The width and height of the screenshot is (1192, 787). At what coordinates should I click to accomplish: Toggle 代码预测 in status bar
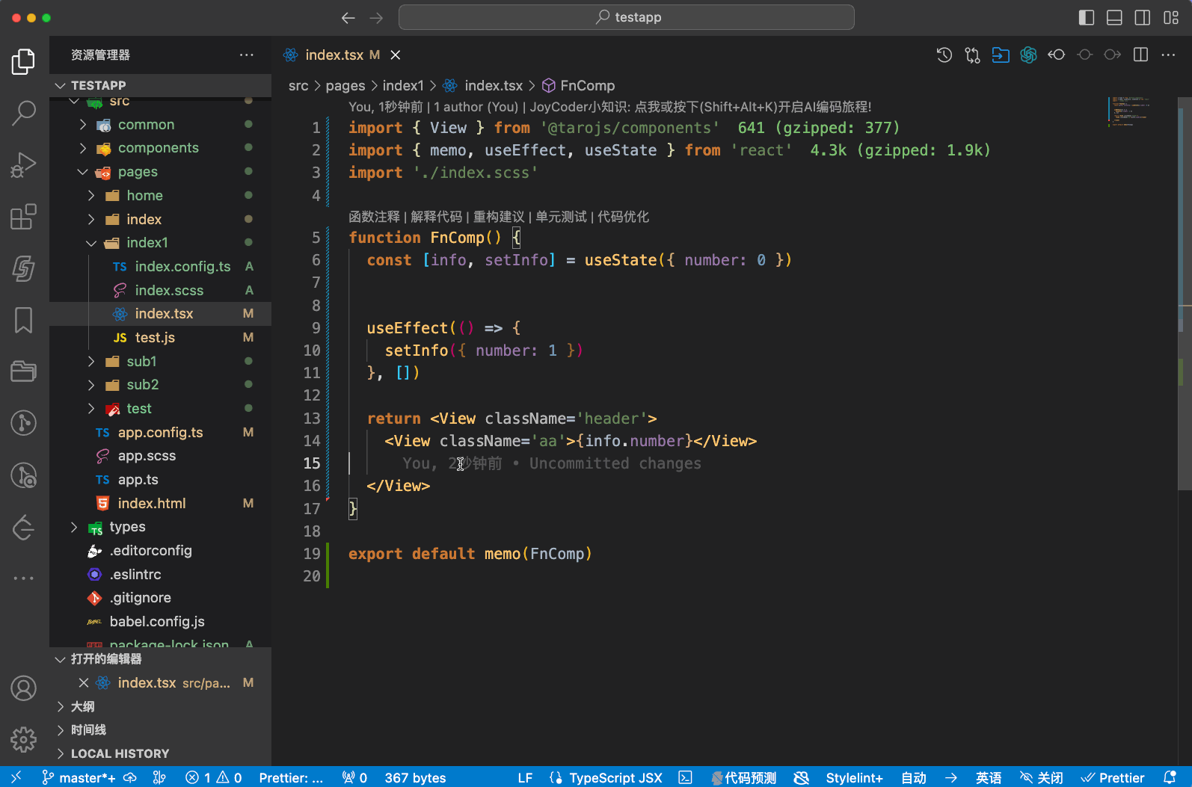point(743,777)
